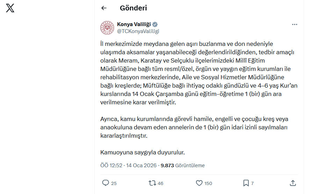
Task: Click the reply speech bubble icon
Action: (106, 183)
